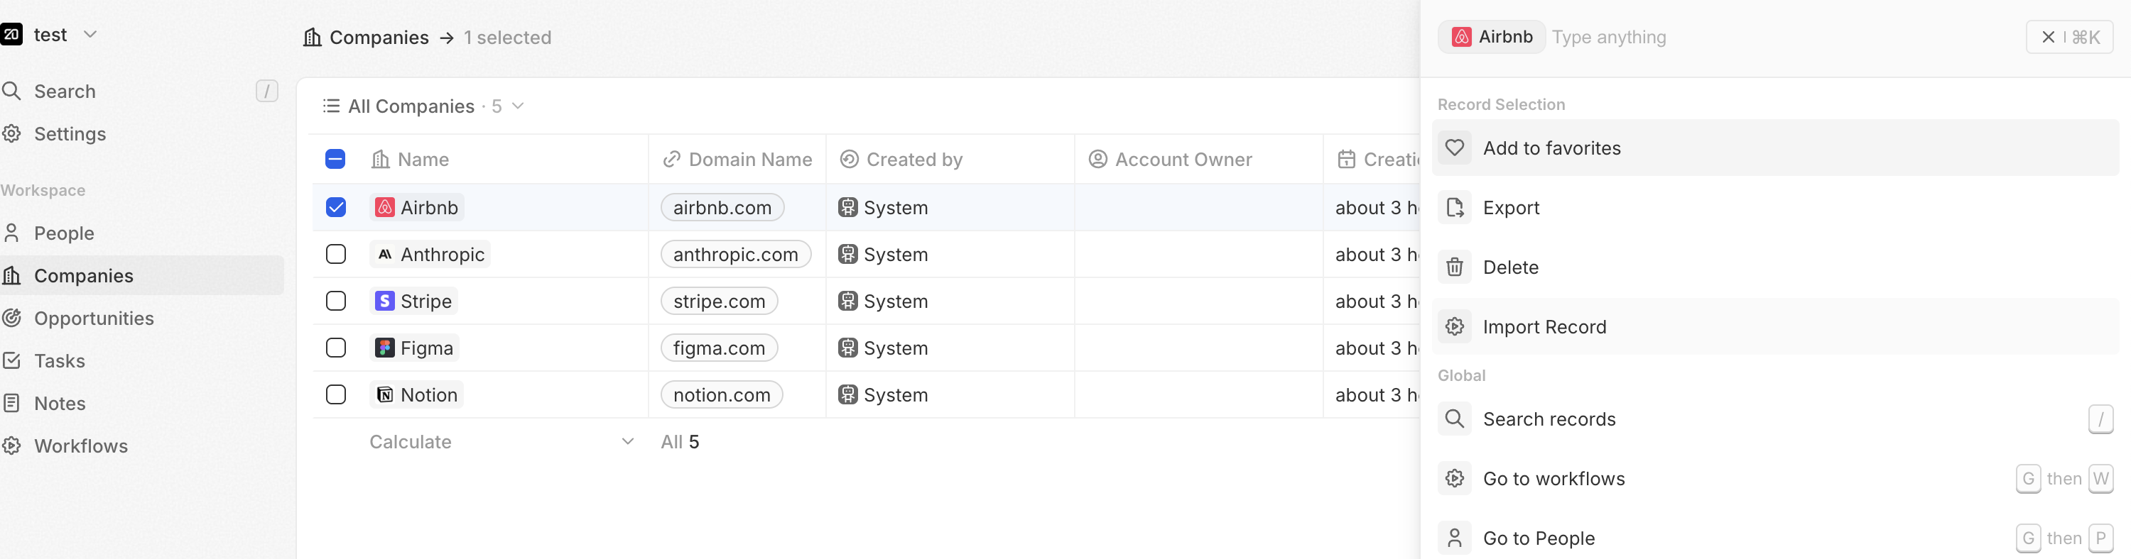Close the command menu panel
Image resolution: width=2131 pixels, height=559 pixels.
[x=2069, y=37]
